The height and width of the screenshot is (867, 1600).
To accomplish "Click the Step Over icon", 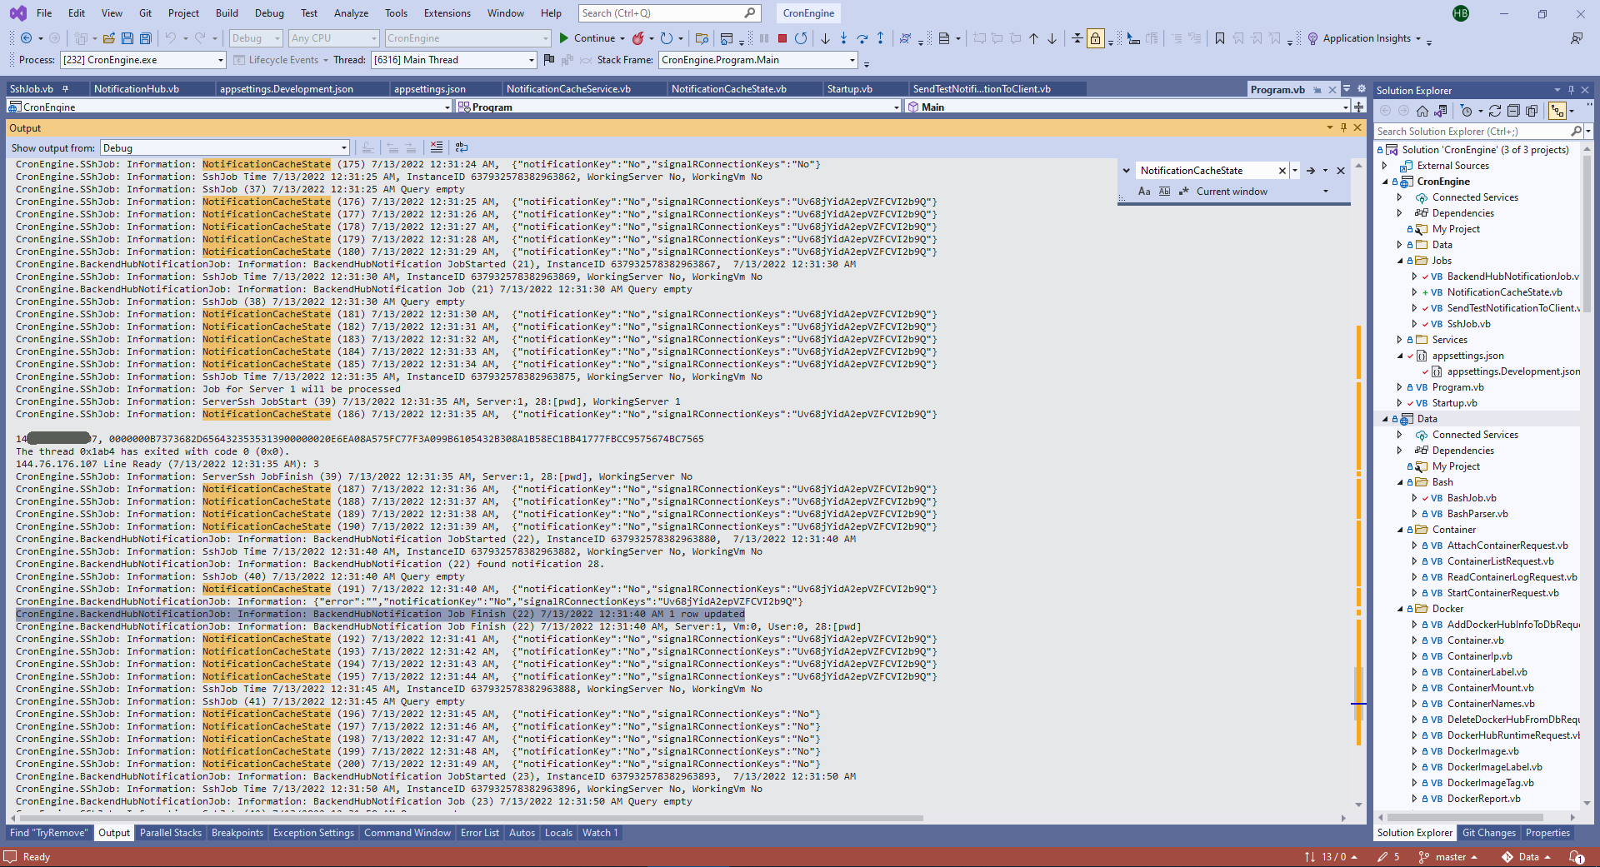I will point(862,38).
